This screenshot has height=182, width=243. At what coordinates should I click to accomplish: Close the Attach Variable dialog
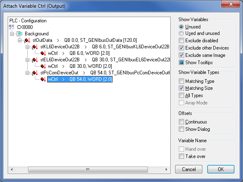(x=231, y=4)
